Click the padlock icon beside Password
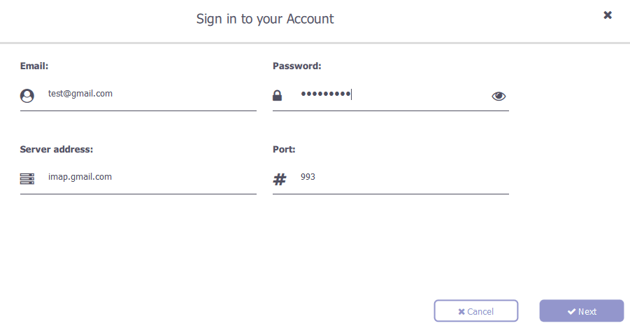The height and width of the screenshot is (335, 630). coord(277,95)
